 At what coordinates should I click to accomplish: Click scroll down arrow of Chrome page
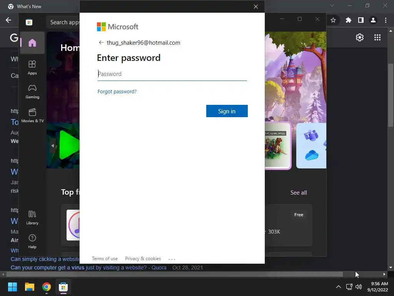click(391, 267)
